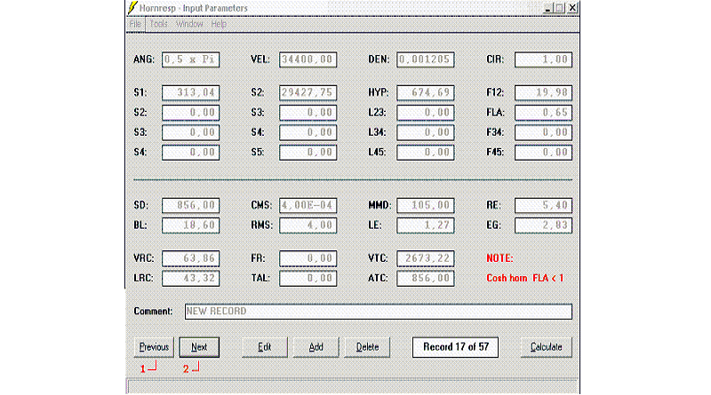711x395 pixels.
Task: Click the RMS field showing 4,00
Action: point(308,225)
